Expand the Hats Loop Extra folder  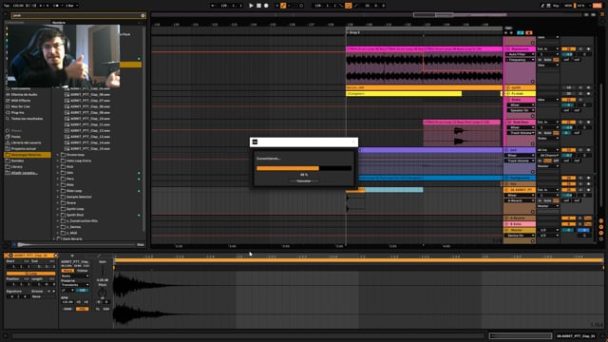click(58, 161)
